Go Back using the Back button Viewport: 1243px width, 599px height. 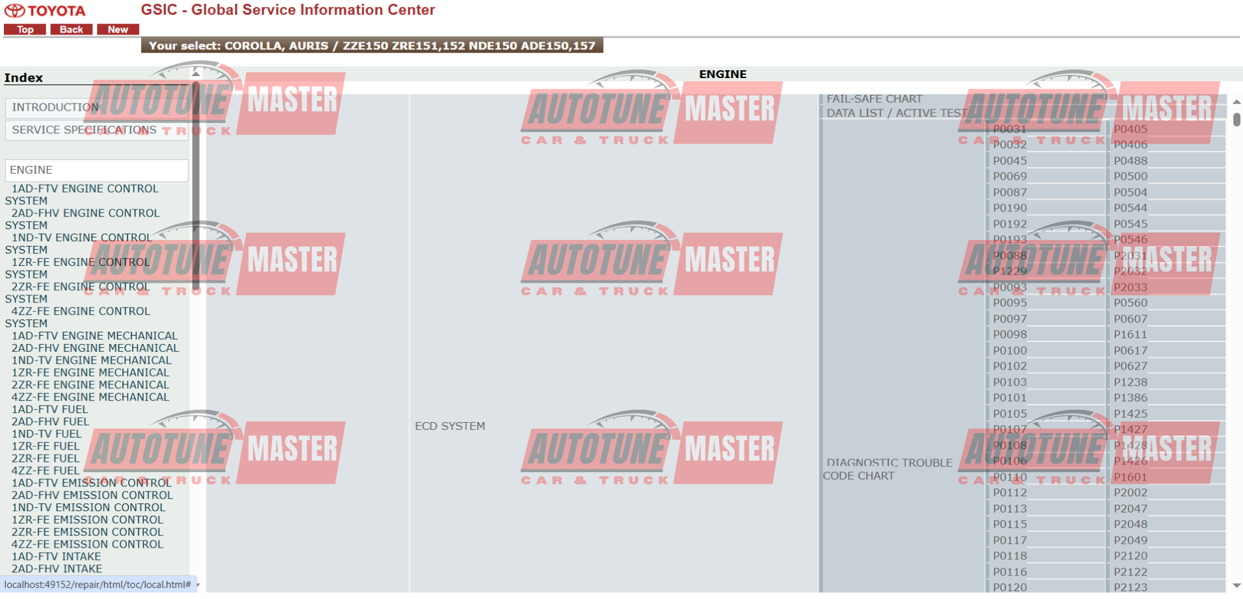click(72, 29)
